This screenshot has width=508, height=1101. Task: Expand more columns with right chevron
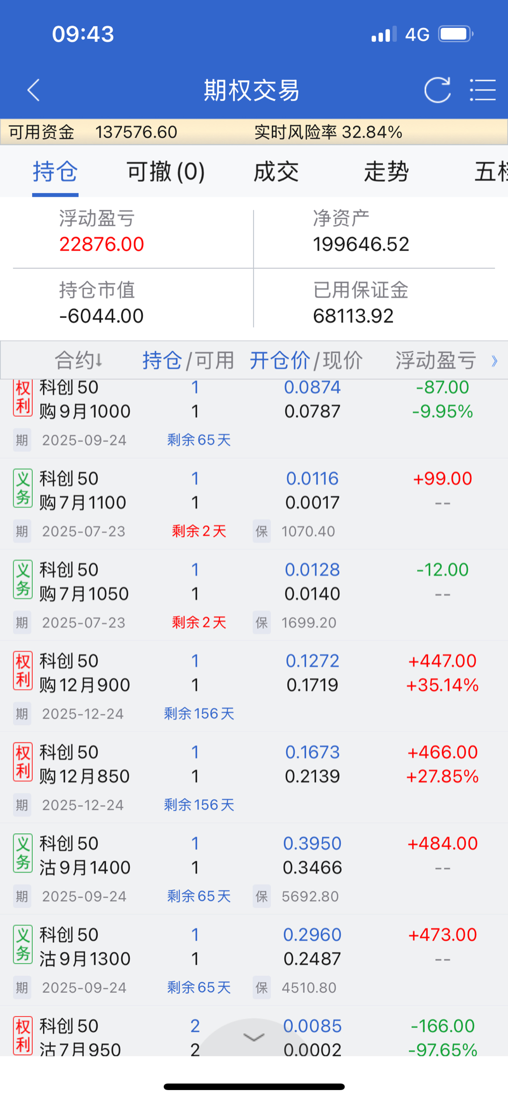click(x=494, y=361)
